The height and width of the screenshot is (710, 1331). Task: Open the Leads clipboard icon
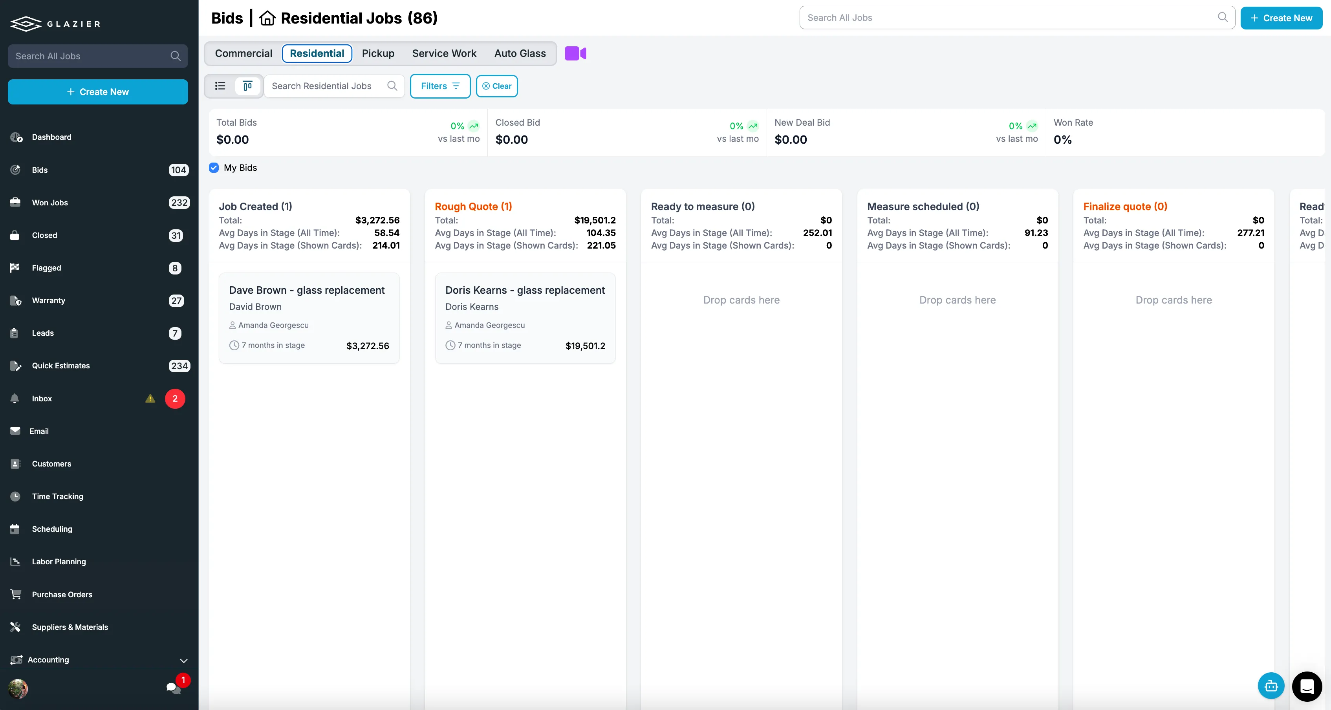click(x=15, y=333)
